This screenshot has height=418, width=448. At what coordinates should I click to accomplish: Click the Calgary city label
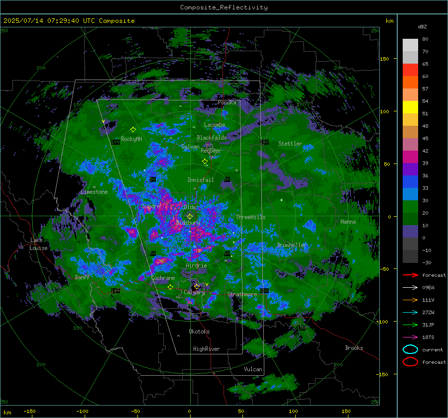click(194, 292)
